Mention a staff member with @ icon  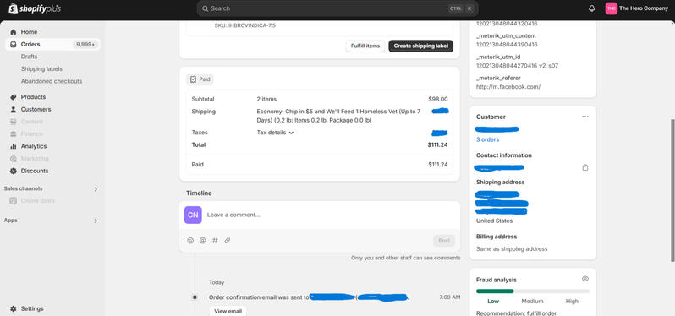point(203,241)
